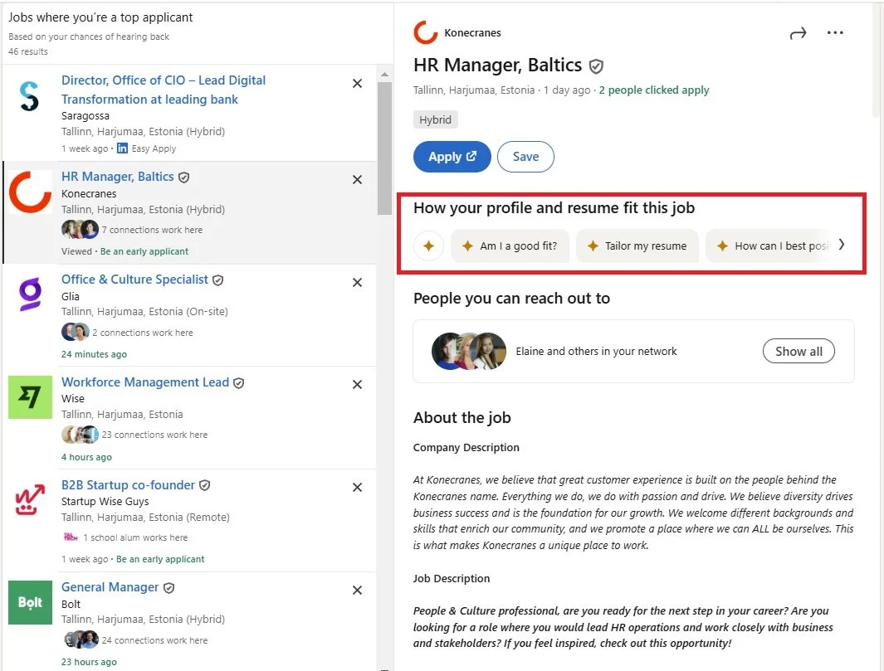
Task: Apply to the HR Manager job
Action: [x=452, y=157]
